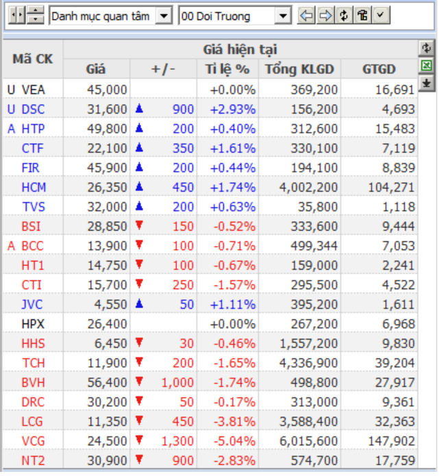Click HHS volume 1,557,200

(308, 344)
